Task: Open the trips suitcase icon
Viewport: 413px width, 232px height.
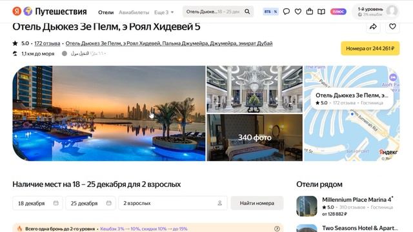Action: (310, 12)
